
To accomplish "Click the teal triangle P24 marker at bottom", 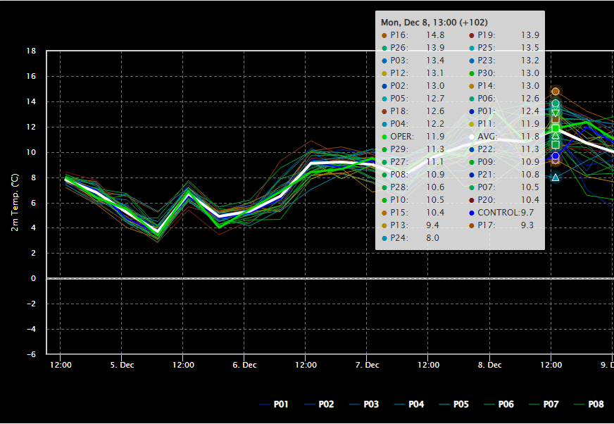I will point(556,177).
